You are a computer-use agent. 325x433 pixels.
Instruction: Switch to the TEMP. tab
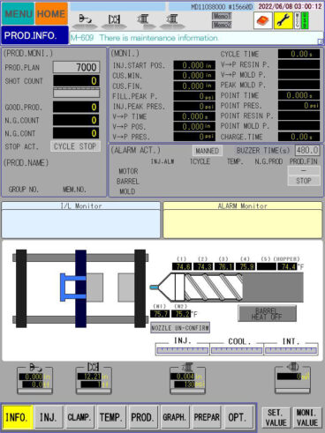click(110, 417)
